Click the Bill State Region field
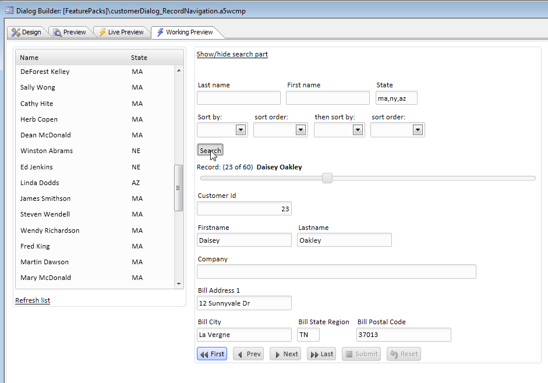The height and width of the screenshot is (383, 548). point(308,335)
